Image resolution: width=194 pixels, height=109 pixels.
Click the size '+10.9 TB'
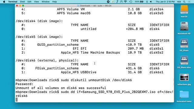134,45
